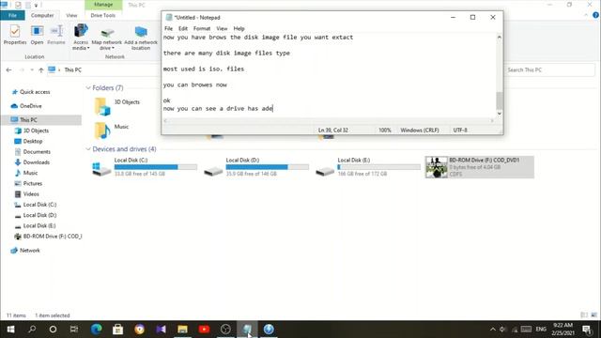Choose Add a network location
Image resolution: width=601 pixels, height=338 pixels.
(x=141, y=38)
